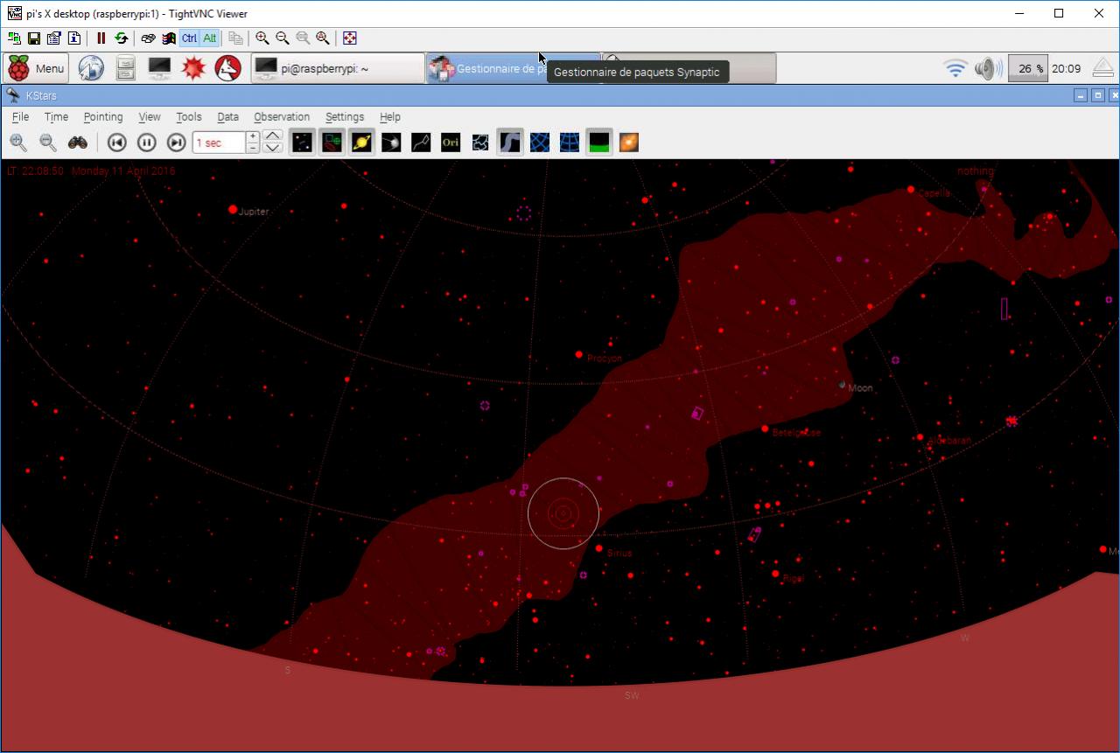
Task: Toggle constellation names with the Ori icon
Action: [x=451, y=142]
